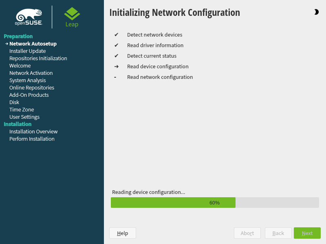The height and width of the screenshot is (244, 326).
Task: Click dash marker beside Read network configuration
Action: (116, 77)
